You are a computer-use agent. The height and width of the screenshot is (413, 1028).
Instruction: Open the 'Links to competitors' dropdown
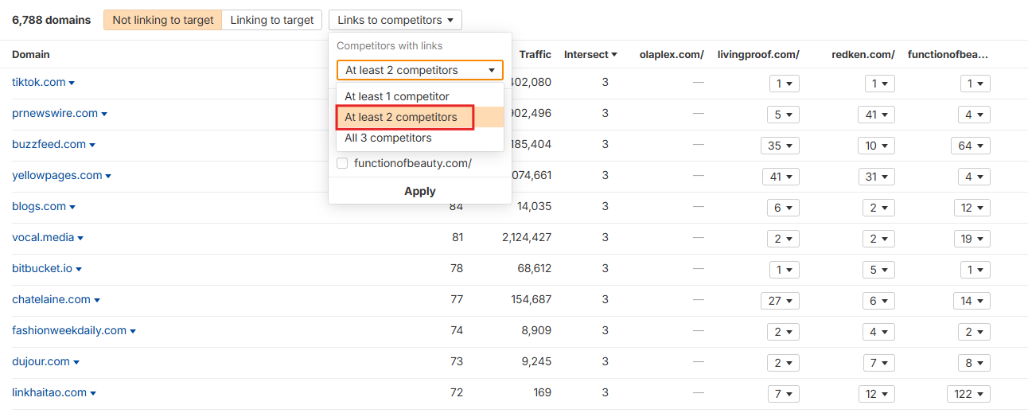(x=395, y=20)
